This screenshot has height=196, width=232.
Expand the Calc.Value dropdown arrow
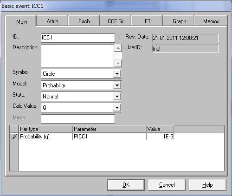pyautogui.click(x=117, y=107)
